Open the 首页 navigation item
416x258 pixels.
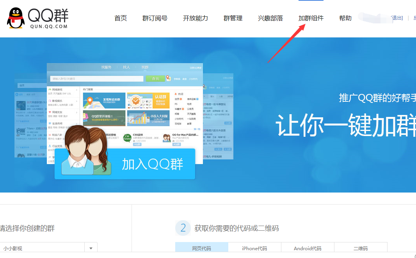click(121, 18)
